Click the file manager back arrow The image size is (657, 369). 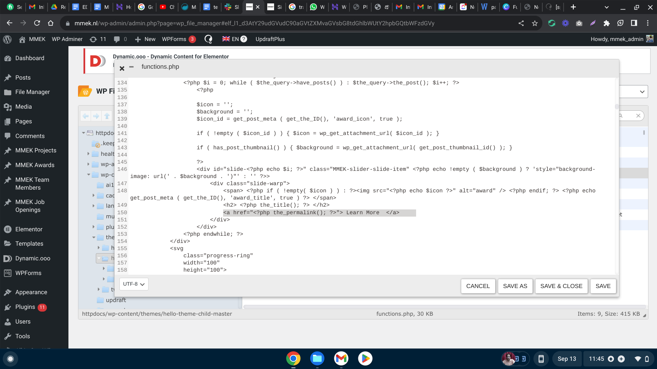click(86, 116)
